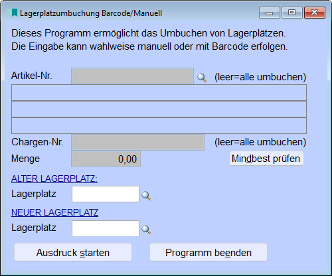The image size is (332, 276).
Task: Focus the Chargen-Nr. input field
Action: coord(137,142)
